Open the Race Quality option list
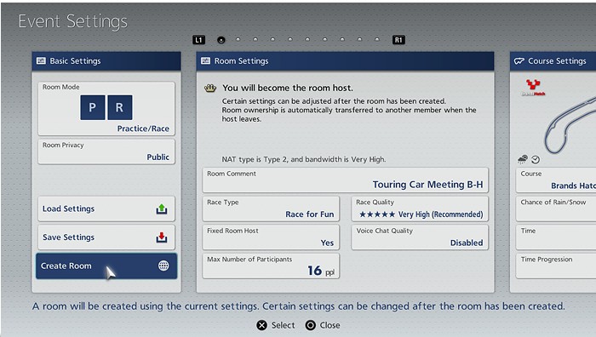Image resolution: width=596 pixels, height=337 pixels. (x=420, y=208)
